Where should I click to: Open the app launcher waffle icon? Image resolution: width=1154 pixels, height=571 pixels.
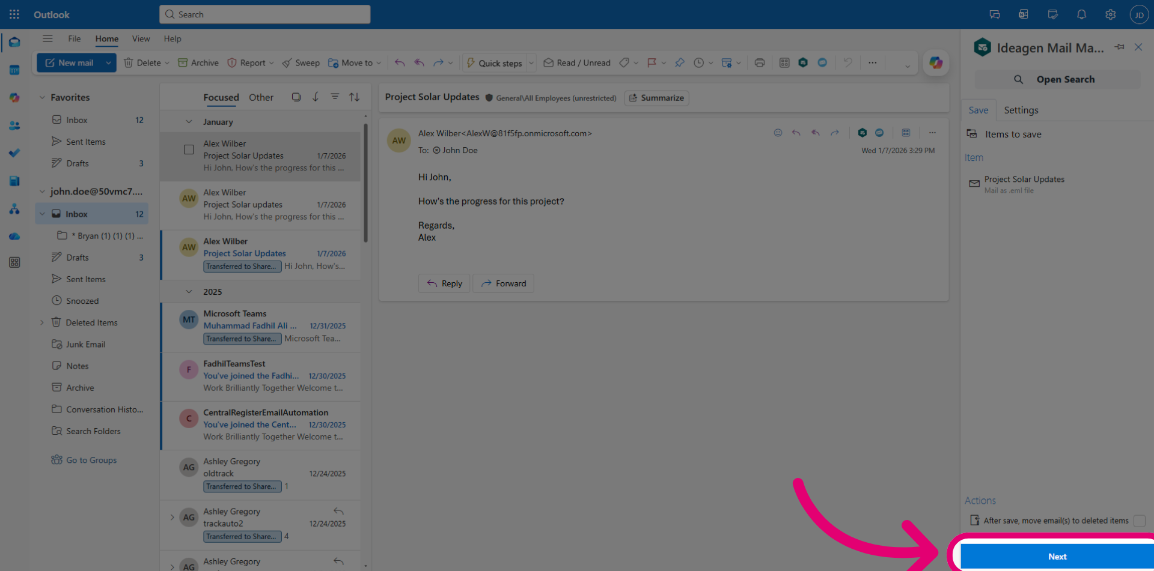point(14,14)
